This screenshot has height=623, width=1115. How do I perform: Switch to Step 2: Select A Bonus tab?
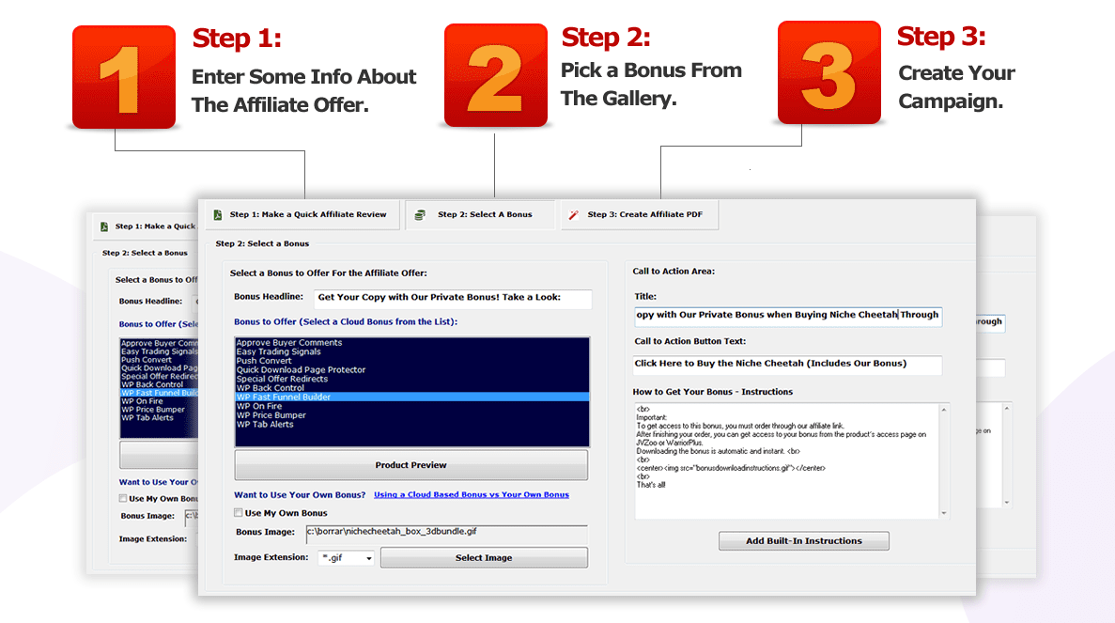[478, 215]
